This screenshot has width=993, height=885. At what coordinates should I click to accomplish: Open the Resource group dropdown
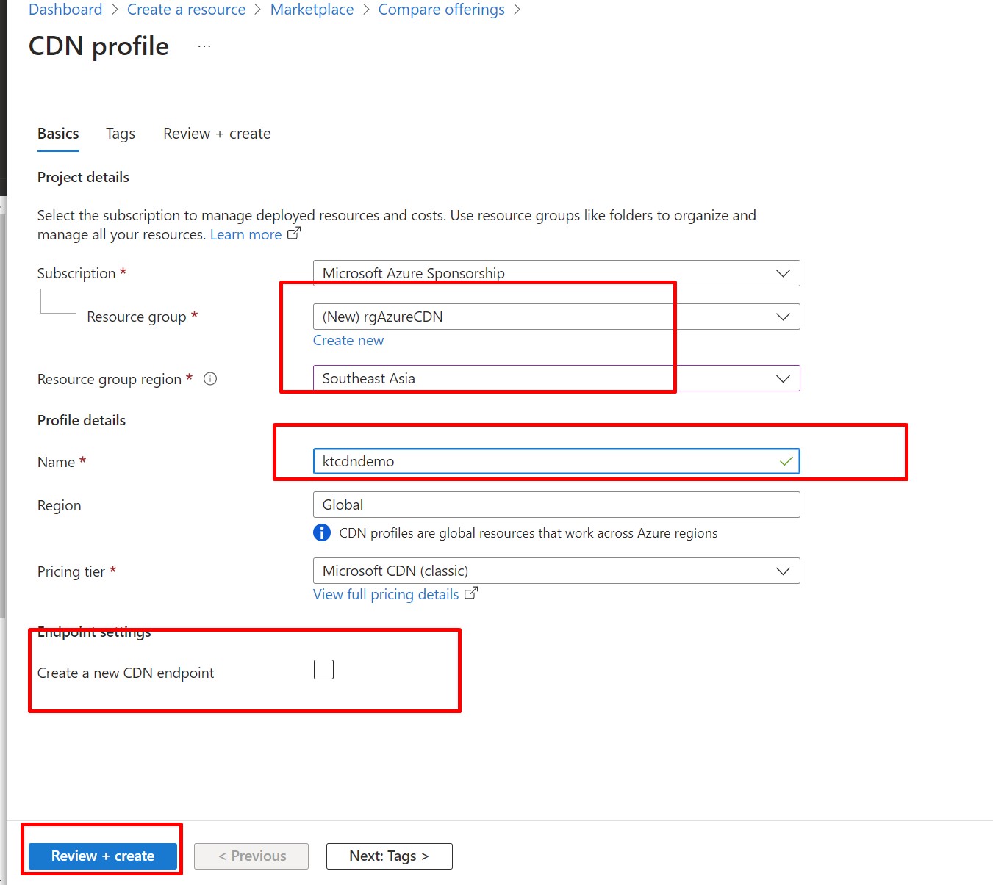coord(556,317)
